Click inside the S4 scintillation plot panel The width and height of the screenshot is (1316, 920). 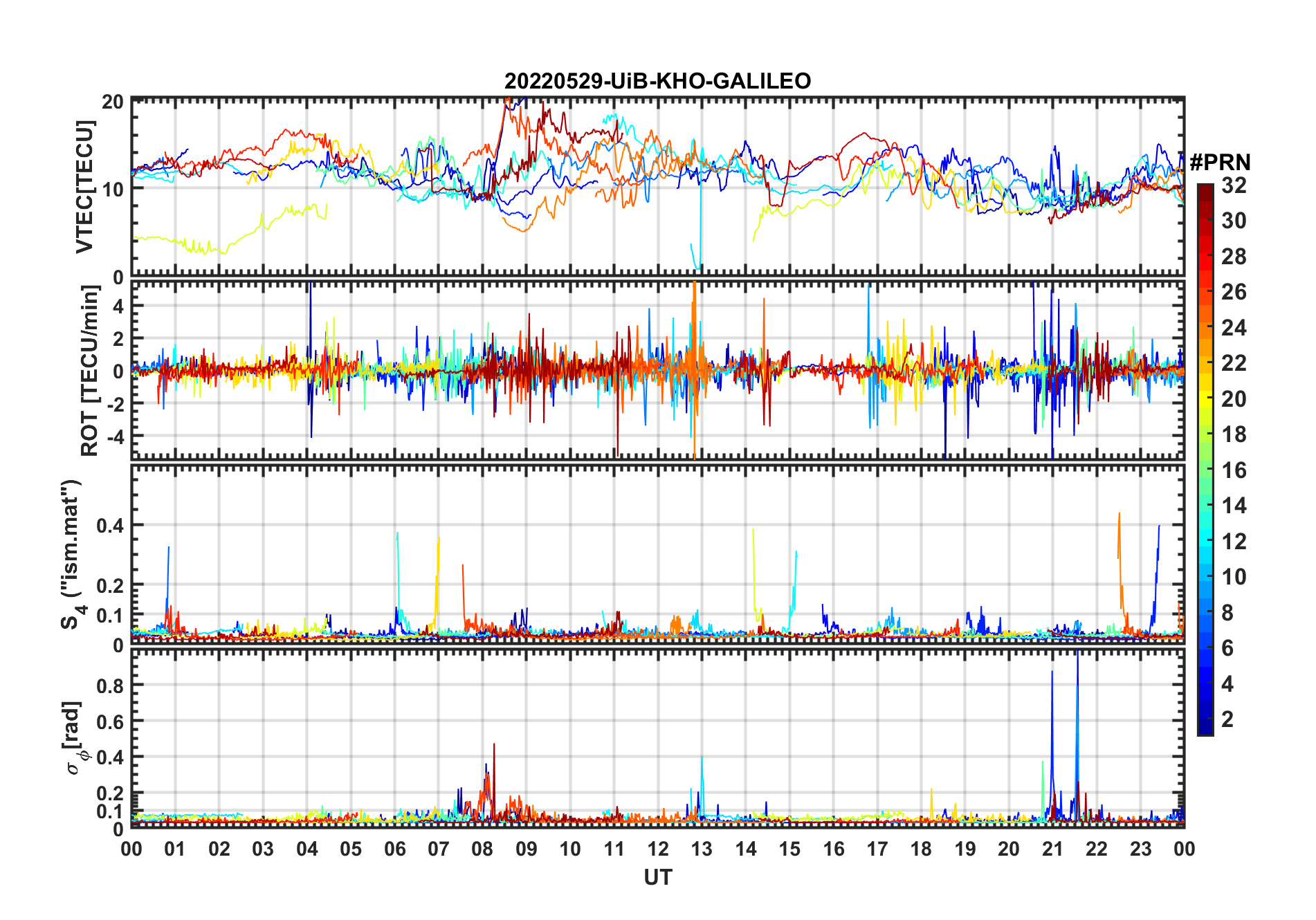tap(657, 554)
